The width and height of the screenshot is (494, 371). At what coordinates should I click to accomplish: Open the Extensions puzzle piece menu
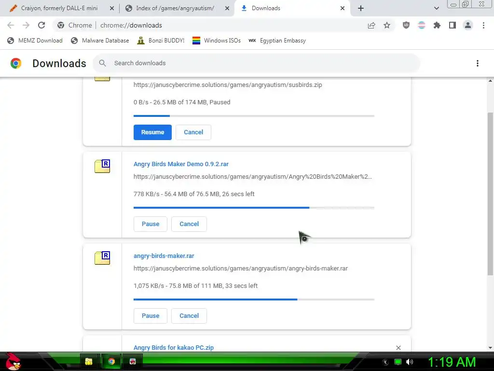[437, 25]
